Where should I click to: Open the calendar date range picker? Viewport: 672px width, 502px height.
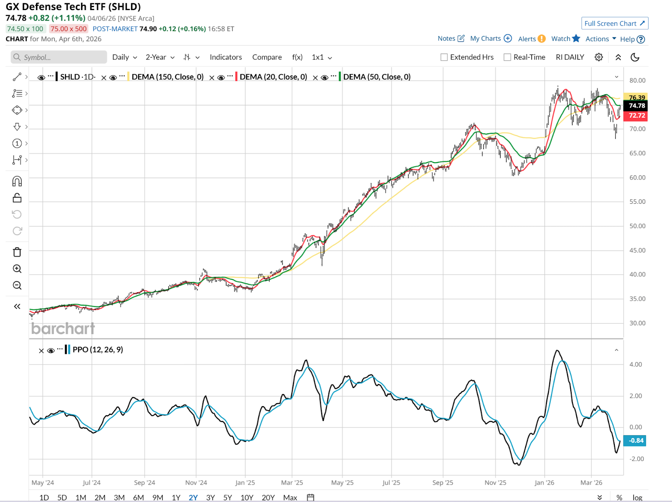(310, 497)
